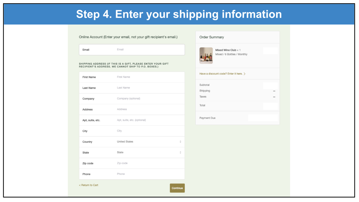This screenshot has width=359, height=202.
Task: Click the discount code chevron arrow
Action: (244, 74)
